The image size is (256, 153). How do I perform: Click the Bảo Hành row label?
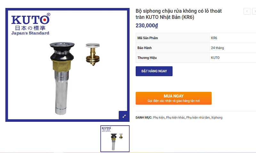pos(145,48)
